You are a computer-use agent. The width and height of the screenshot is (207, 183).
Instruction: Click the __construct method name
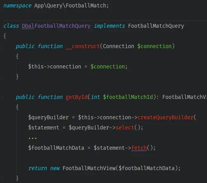pos(83,47)
